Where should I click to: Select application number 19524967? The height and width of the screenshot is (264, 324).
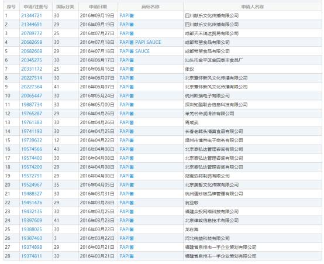pos(32,184)
